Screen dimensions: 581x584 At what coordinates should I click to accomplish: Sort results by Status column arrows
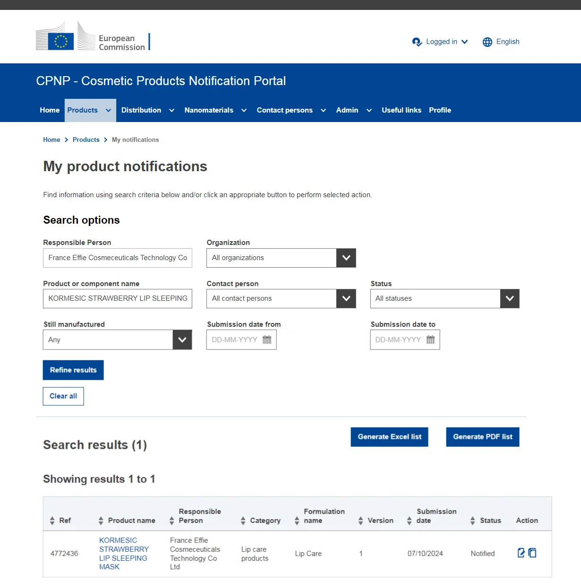coord(472,521)
